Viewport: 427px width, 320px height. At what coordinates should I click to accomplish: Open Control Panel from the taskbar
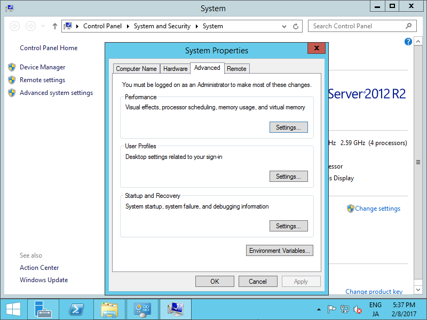143,309
